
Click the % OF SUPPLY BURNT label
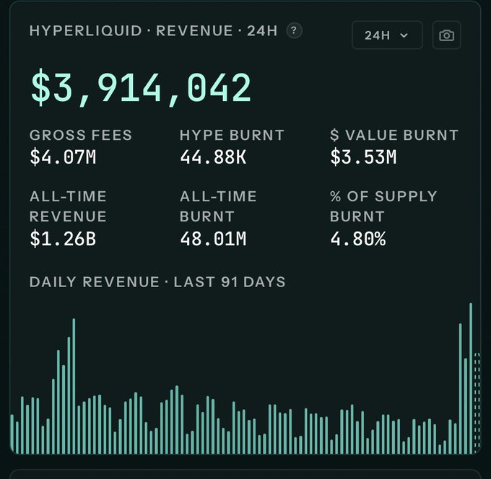[383, 206]
